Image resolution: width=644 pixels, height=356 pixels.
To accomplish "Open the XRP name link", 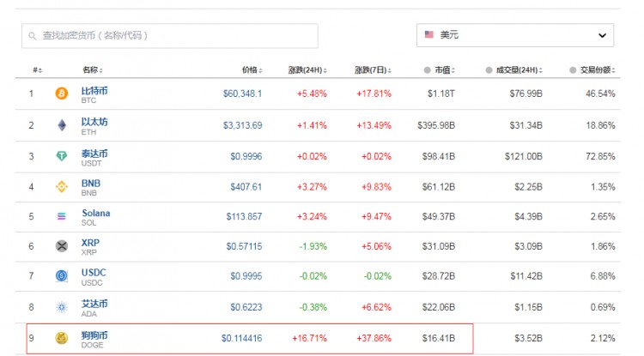I will [x=90, y=243].
